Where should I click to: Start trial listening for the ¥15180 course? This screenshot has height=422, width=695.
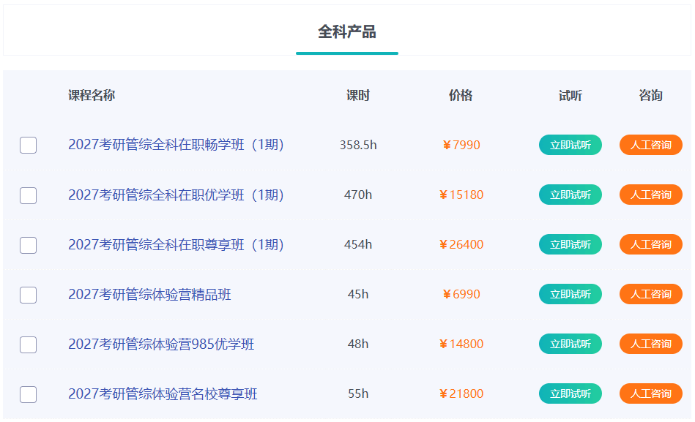[570, 195]
